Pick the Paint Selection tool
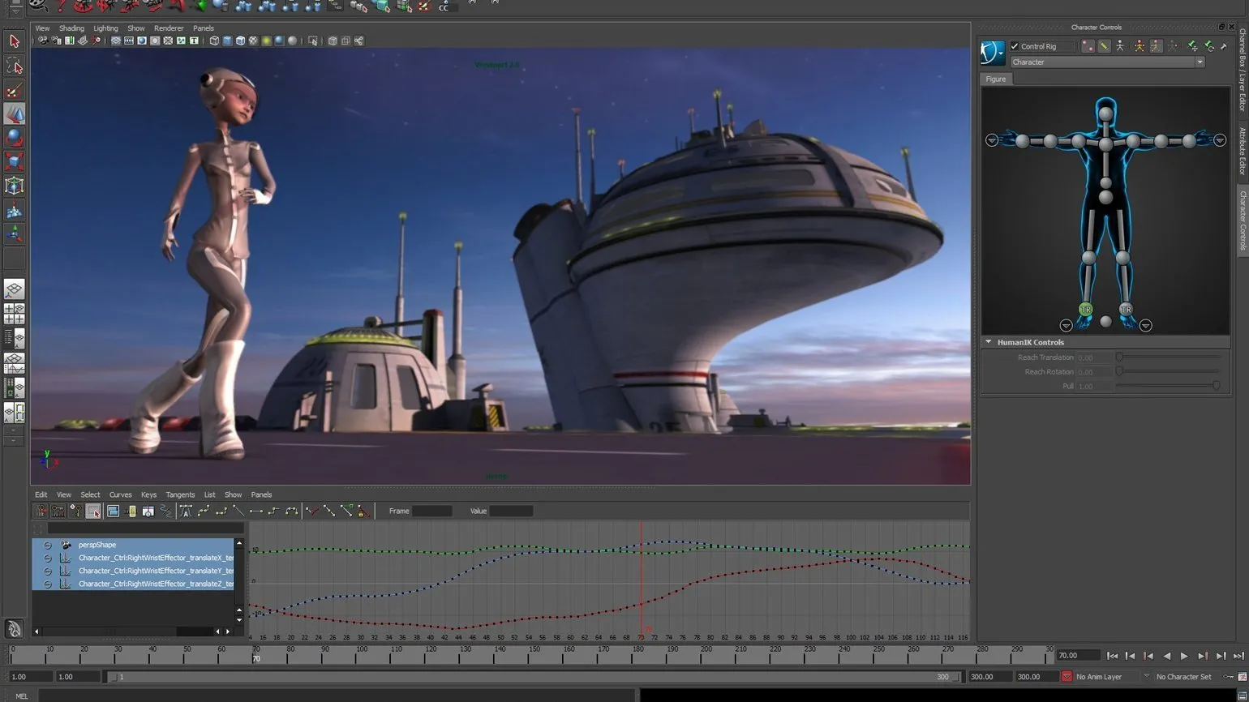 (14, 90)
